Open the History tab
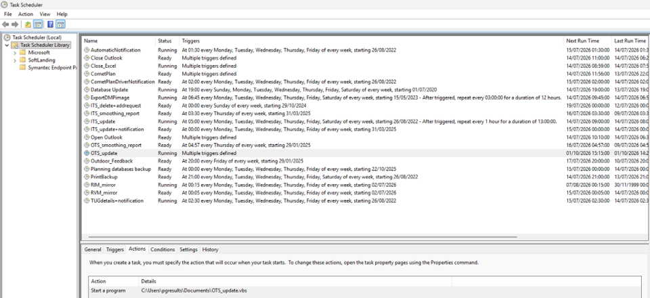Image resolution: width=650 pixels, height=298 pixels. (210, 249)
